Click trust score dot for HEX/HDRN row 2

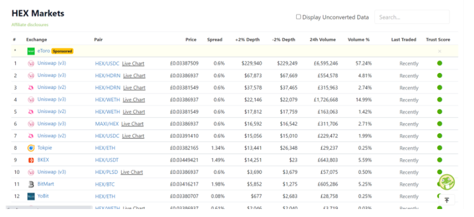[440, 75]
